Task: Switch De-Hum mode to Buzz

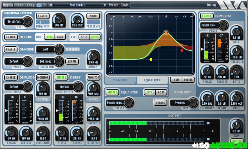Action: pos(60,37)
